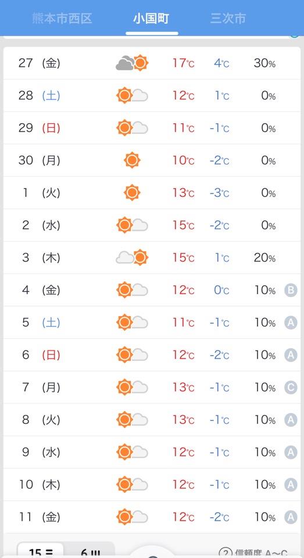Tap the 20% rain chance on 3 (木)
Screen dimensions: 304x558
click(264, 257)
